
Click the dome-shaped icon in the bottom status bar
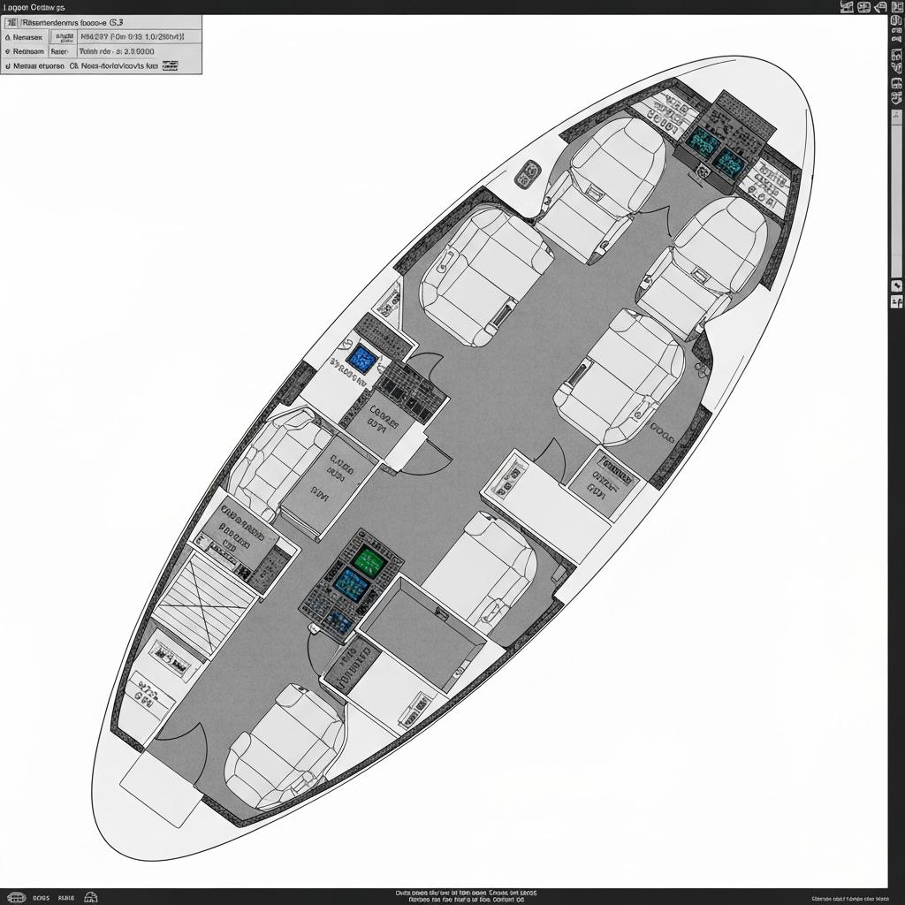pos(91,897)
